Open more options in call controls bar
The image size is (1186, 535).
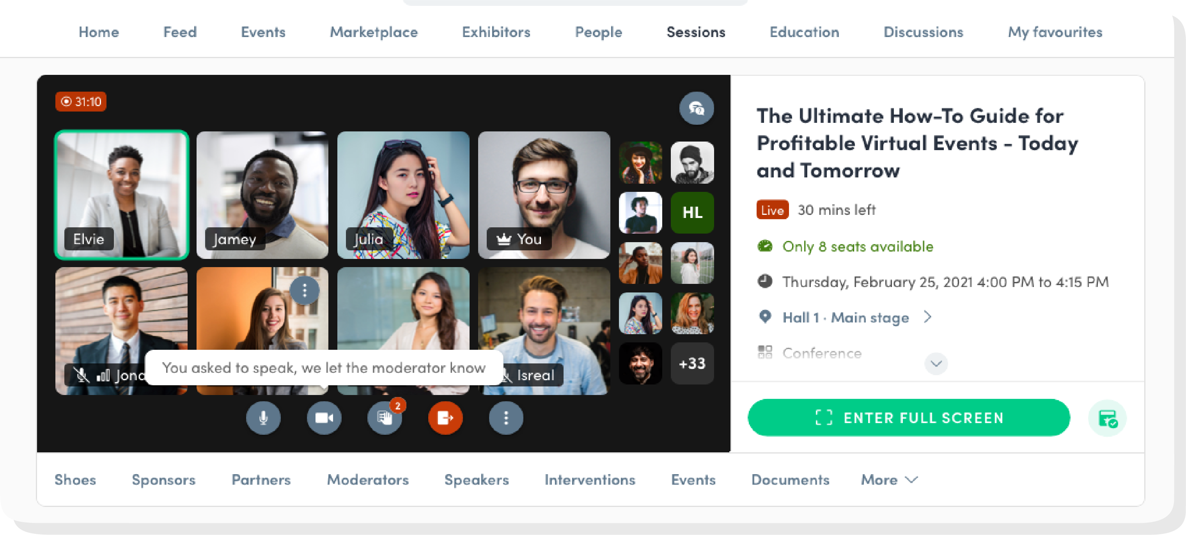coord(506,418)
